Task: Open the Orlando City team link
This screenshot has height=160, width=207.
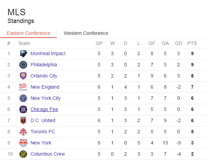Action: [44, 76]
